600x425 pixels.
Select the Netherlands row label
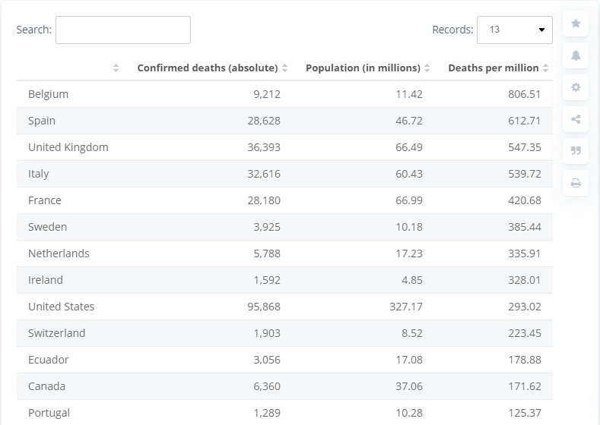[x=59, y=253]
